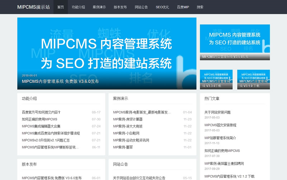Image resolution: width=287 pixels, height=180 pixels.
Task: Open article MIPCMS集成百度站内搜索详细步骤流程
Action: [x=51, y=133]
